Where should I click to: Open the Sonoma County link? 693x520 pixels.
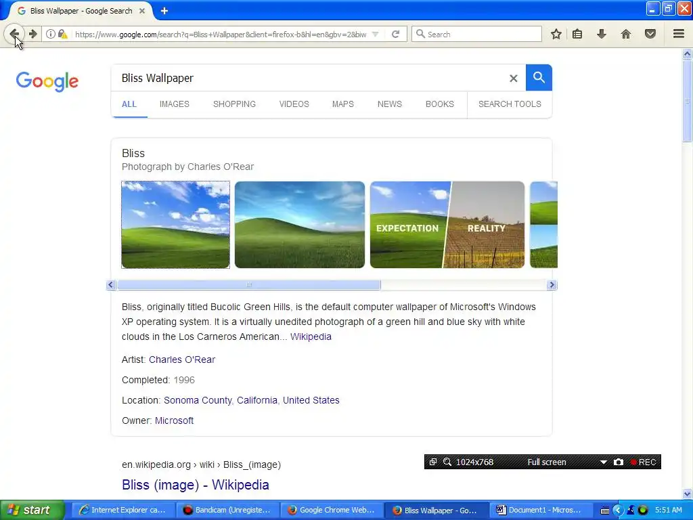pos(198,400)
